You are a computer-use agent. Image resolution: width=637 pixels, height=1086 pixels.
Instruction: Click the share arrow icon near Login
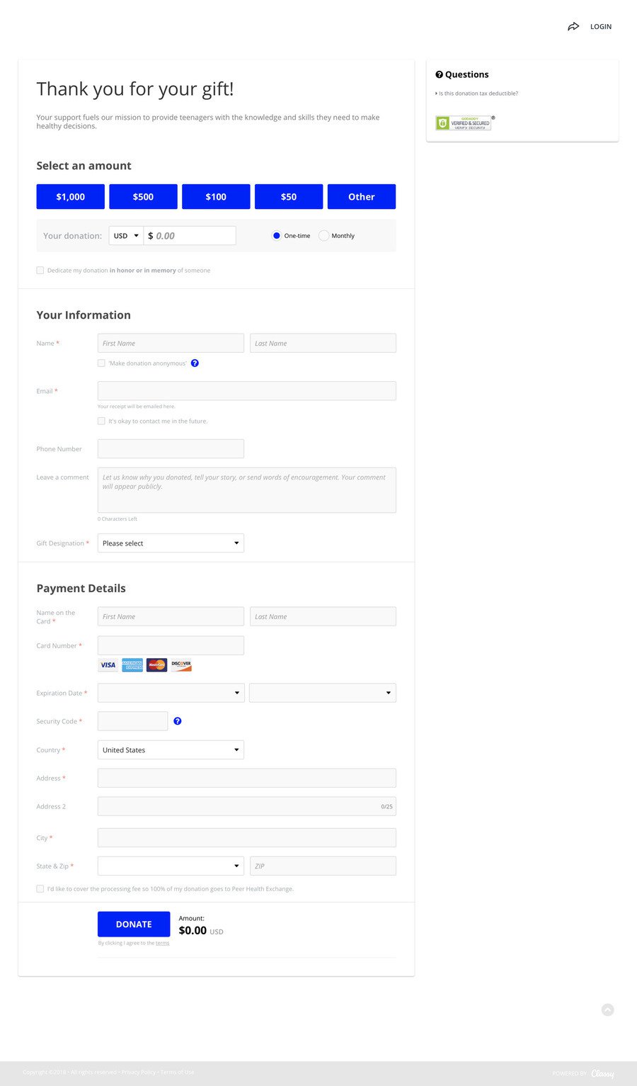pyautogui.click(x=573, y=26)
